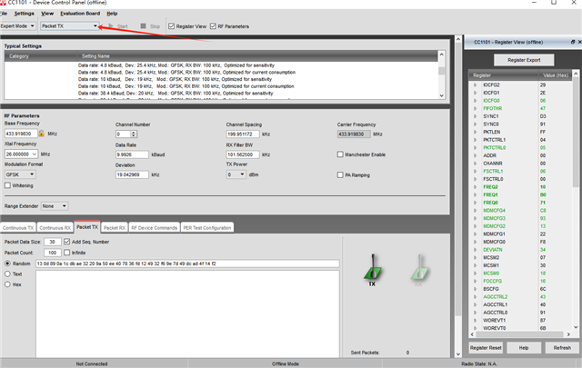Switch to the Continuous RX tab
Viewport: 582px width, 368px height.
pos(55,228)
